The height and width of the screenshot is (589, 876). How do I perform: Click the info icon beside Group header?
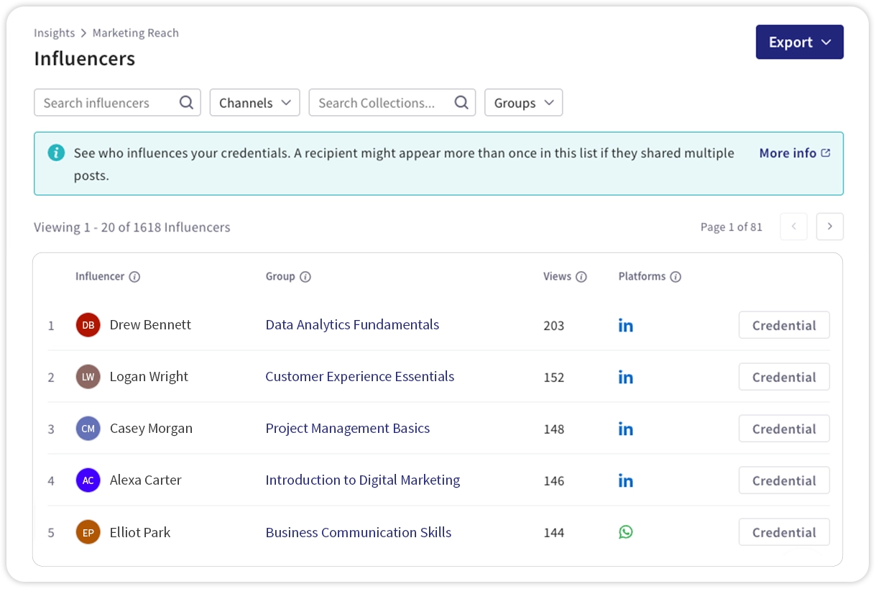click(305, 277)
